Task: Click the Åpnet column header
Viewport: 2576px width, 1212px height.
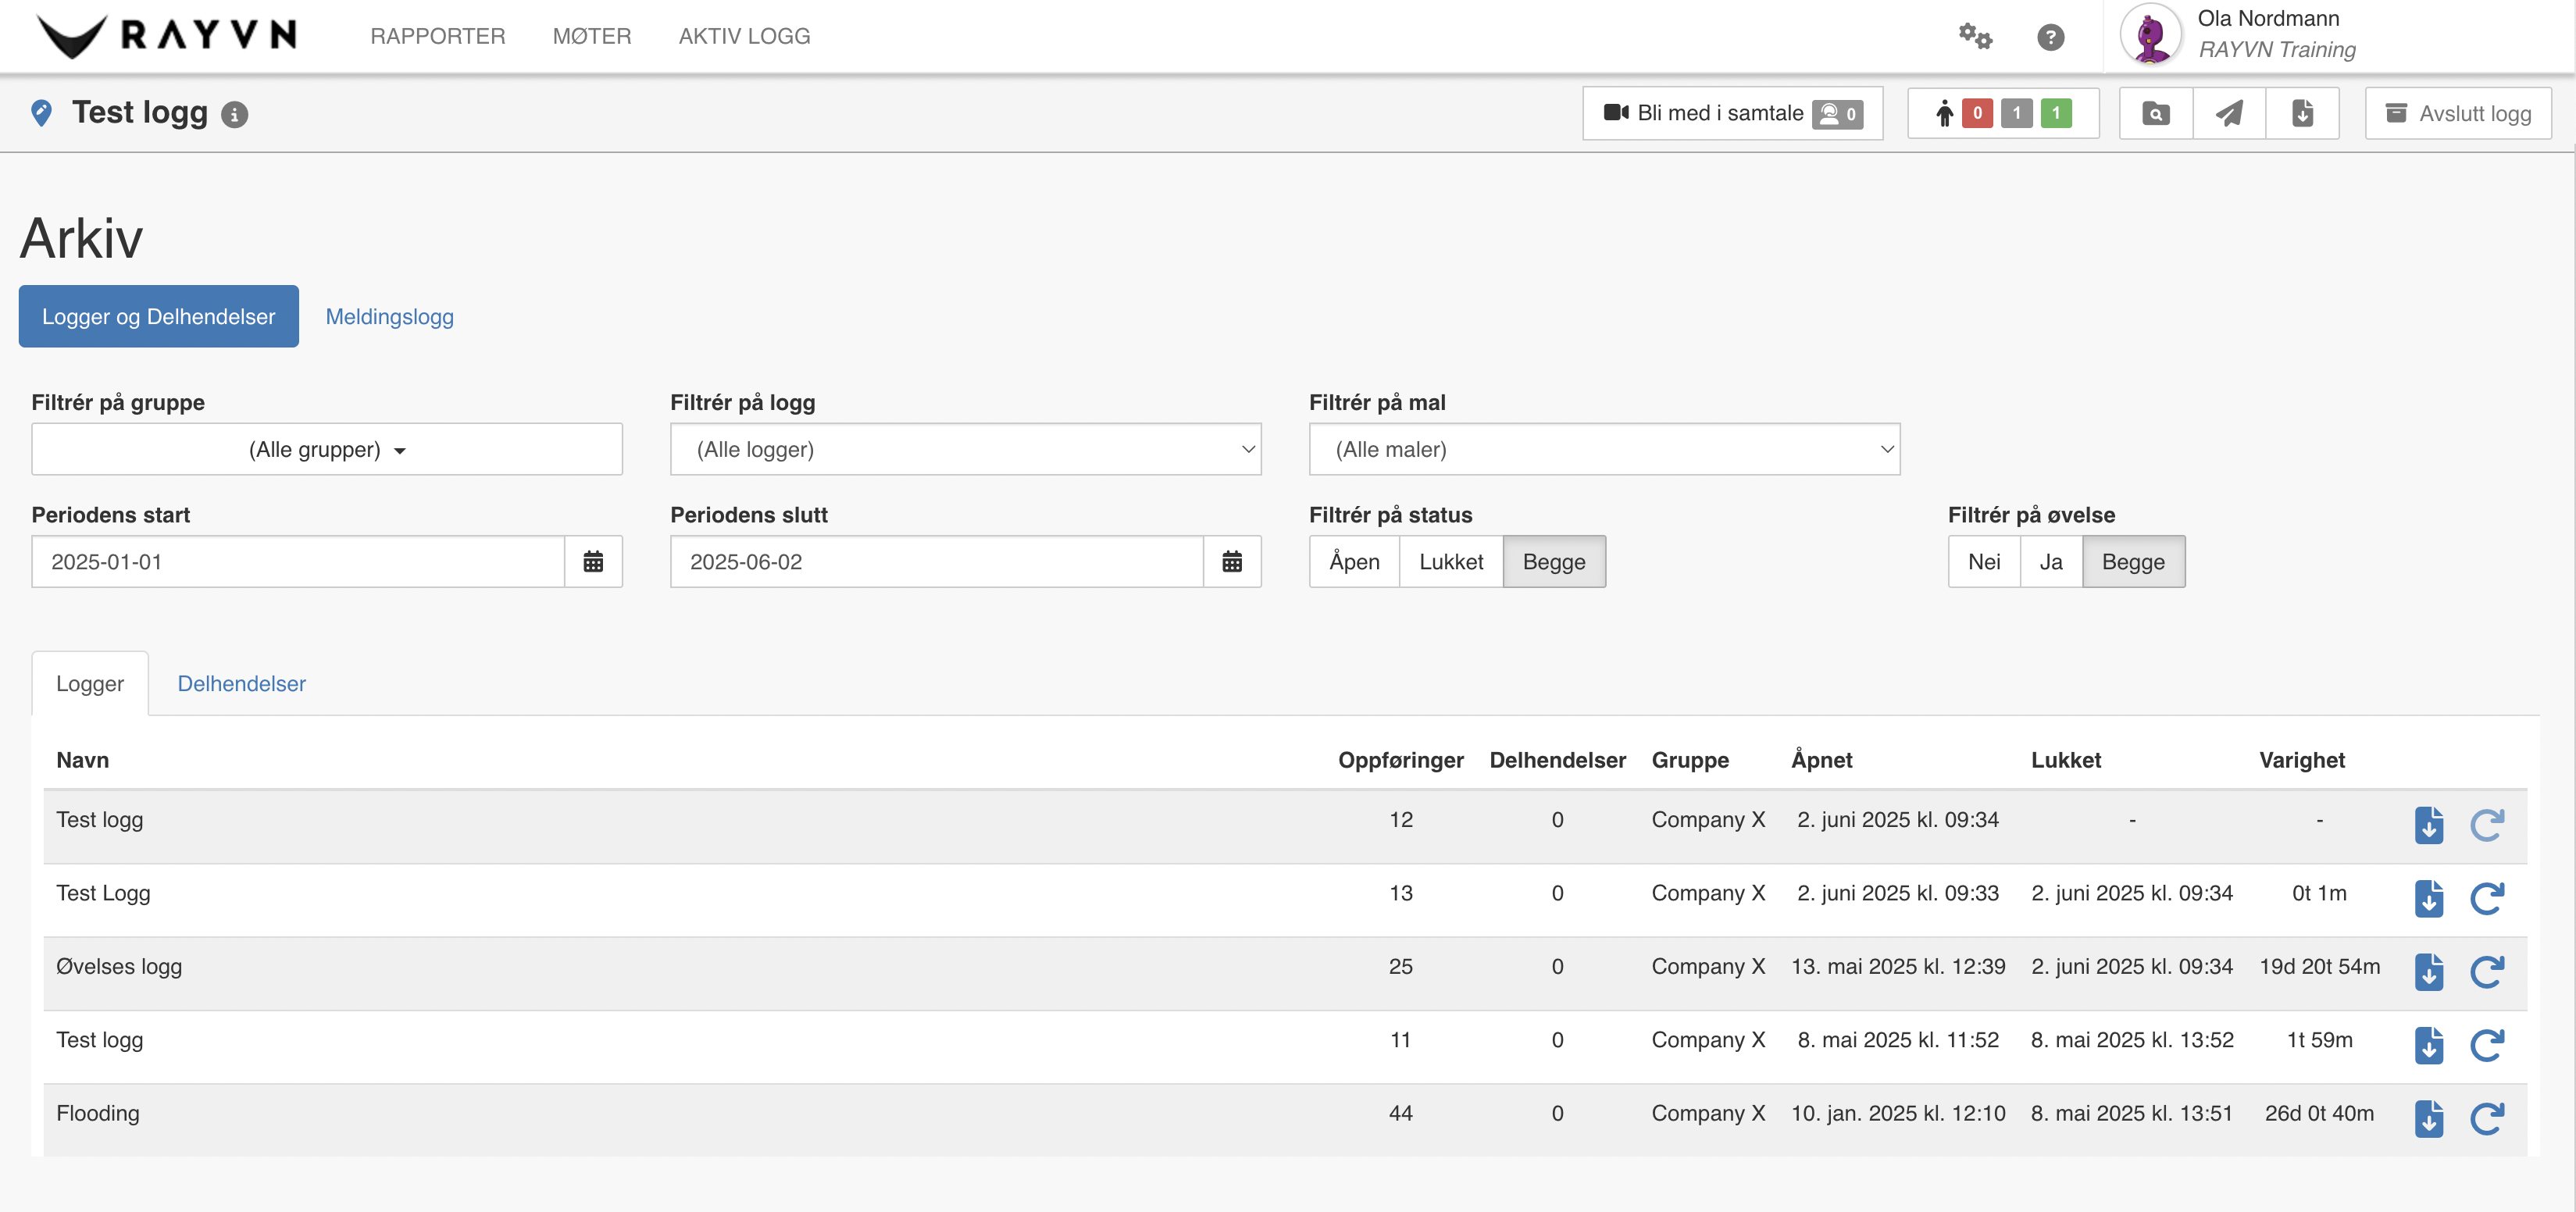Action: [x=1821, y=760]
